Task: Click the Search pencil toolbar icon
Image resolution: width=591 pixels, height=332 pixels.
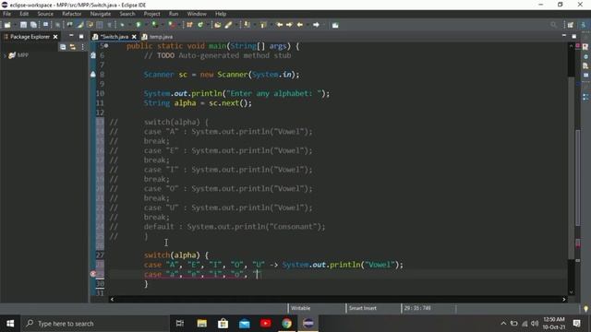Action: click(228, 25)
